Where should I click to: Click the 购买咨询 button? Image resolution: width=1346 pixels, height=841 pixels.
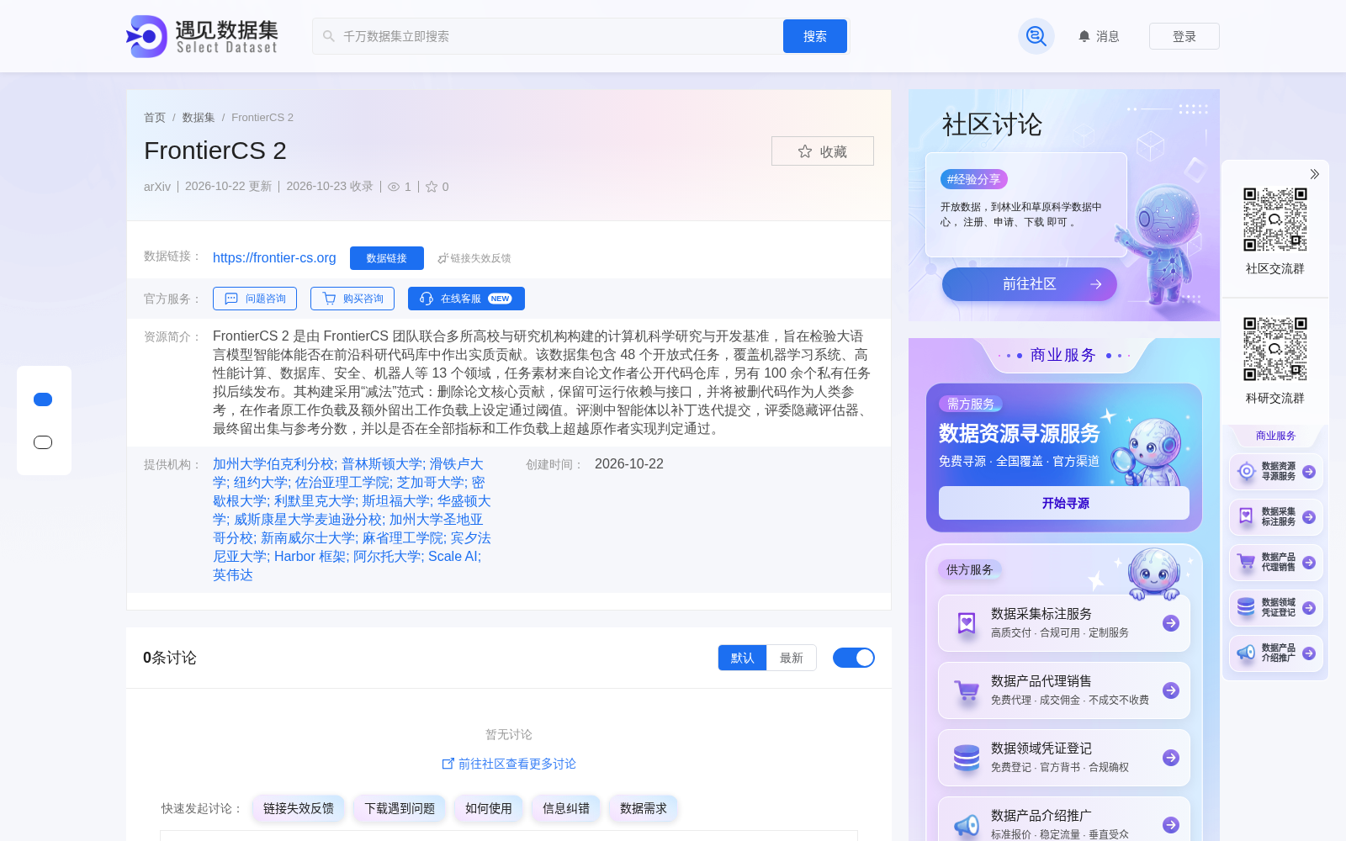coord(352,299)
